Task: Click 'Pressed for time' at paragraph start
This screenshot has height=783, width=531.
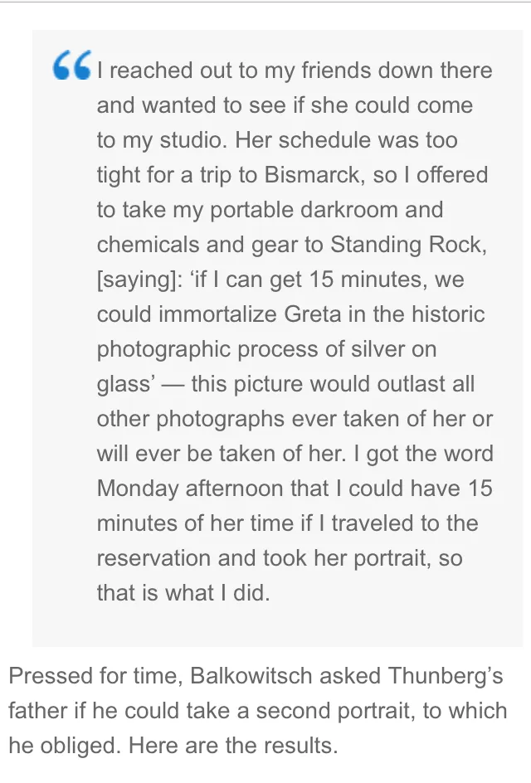Action: 94,676
